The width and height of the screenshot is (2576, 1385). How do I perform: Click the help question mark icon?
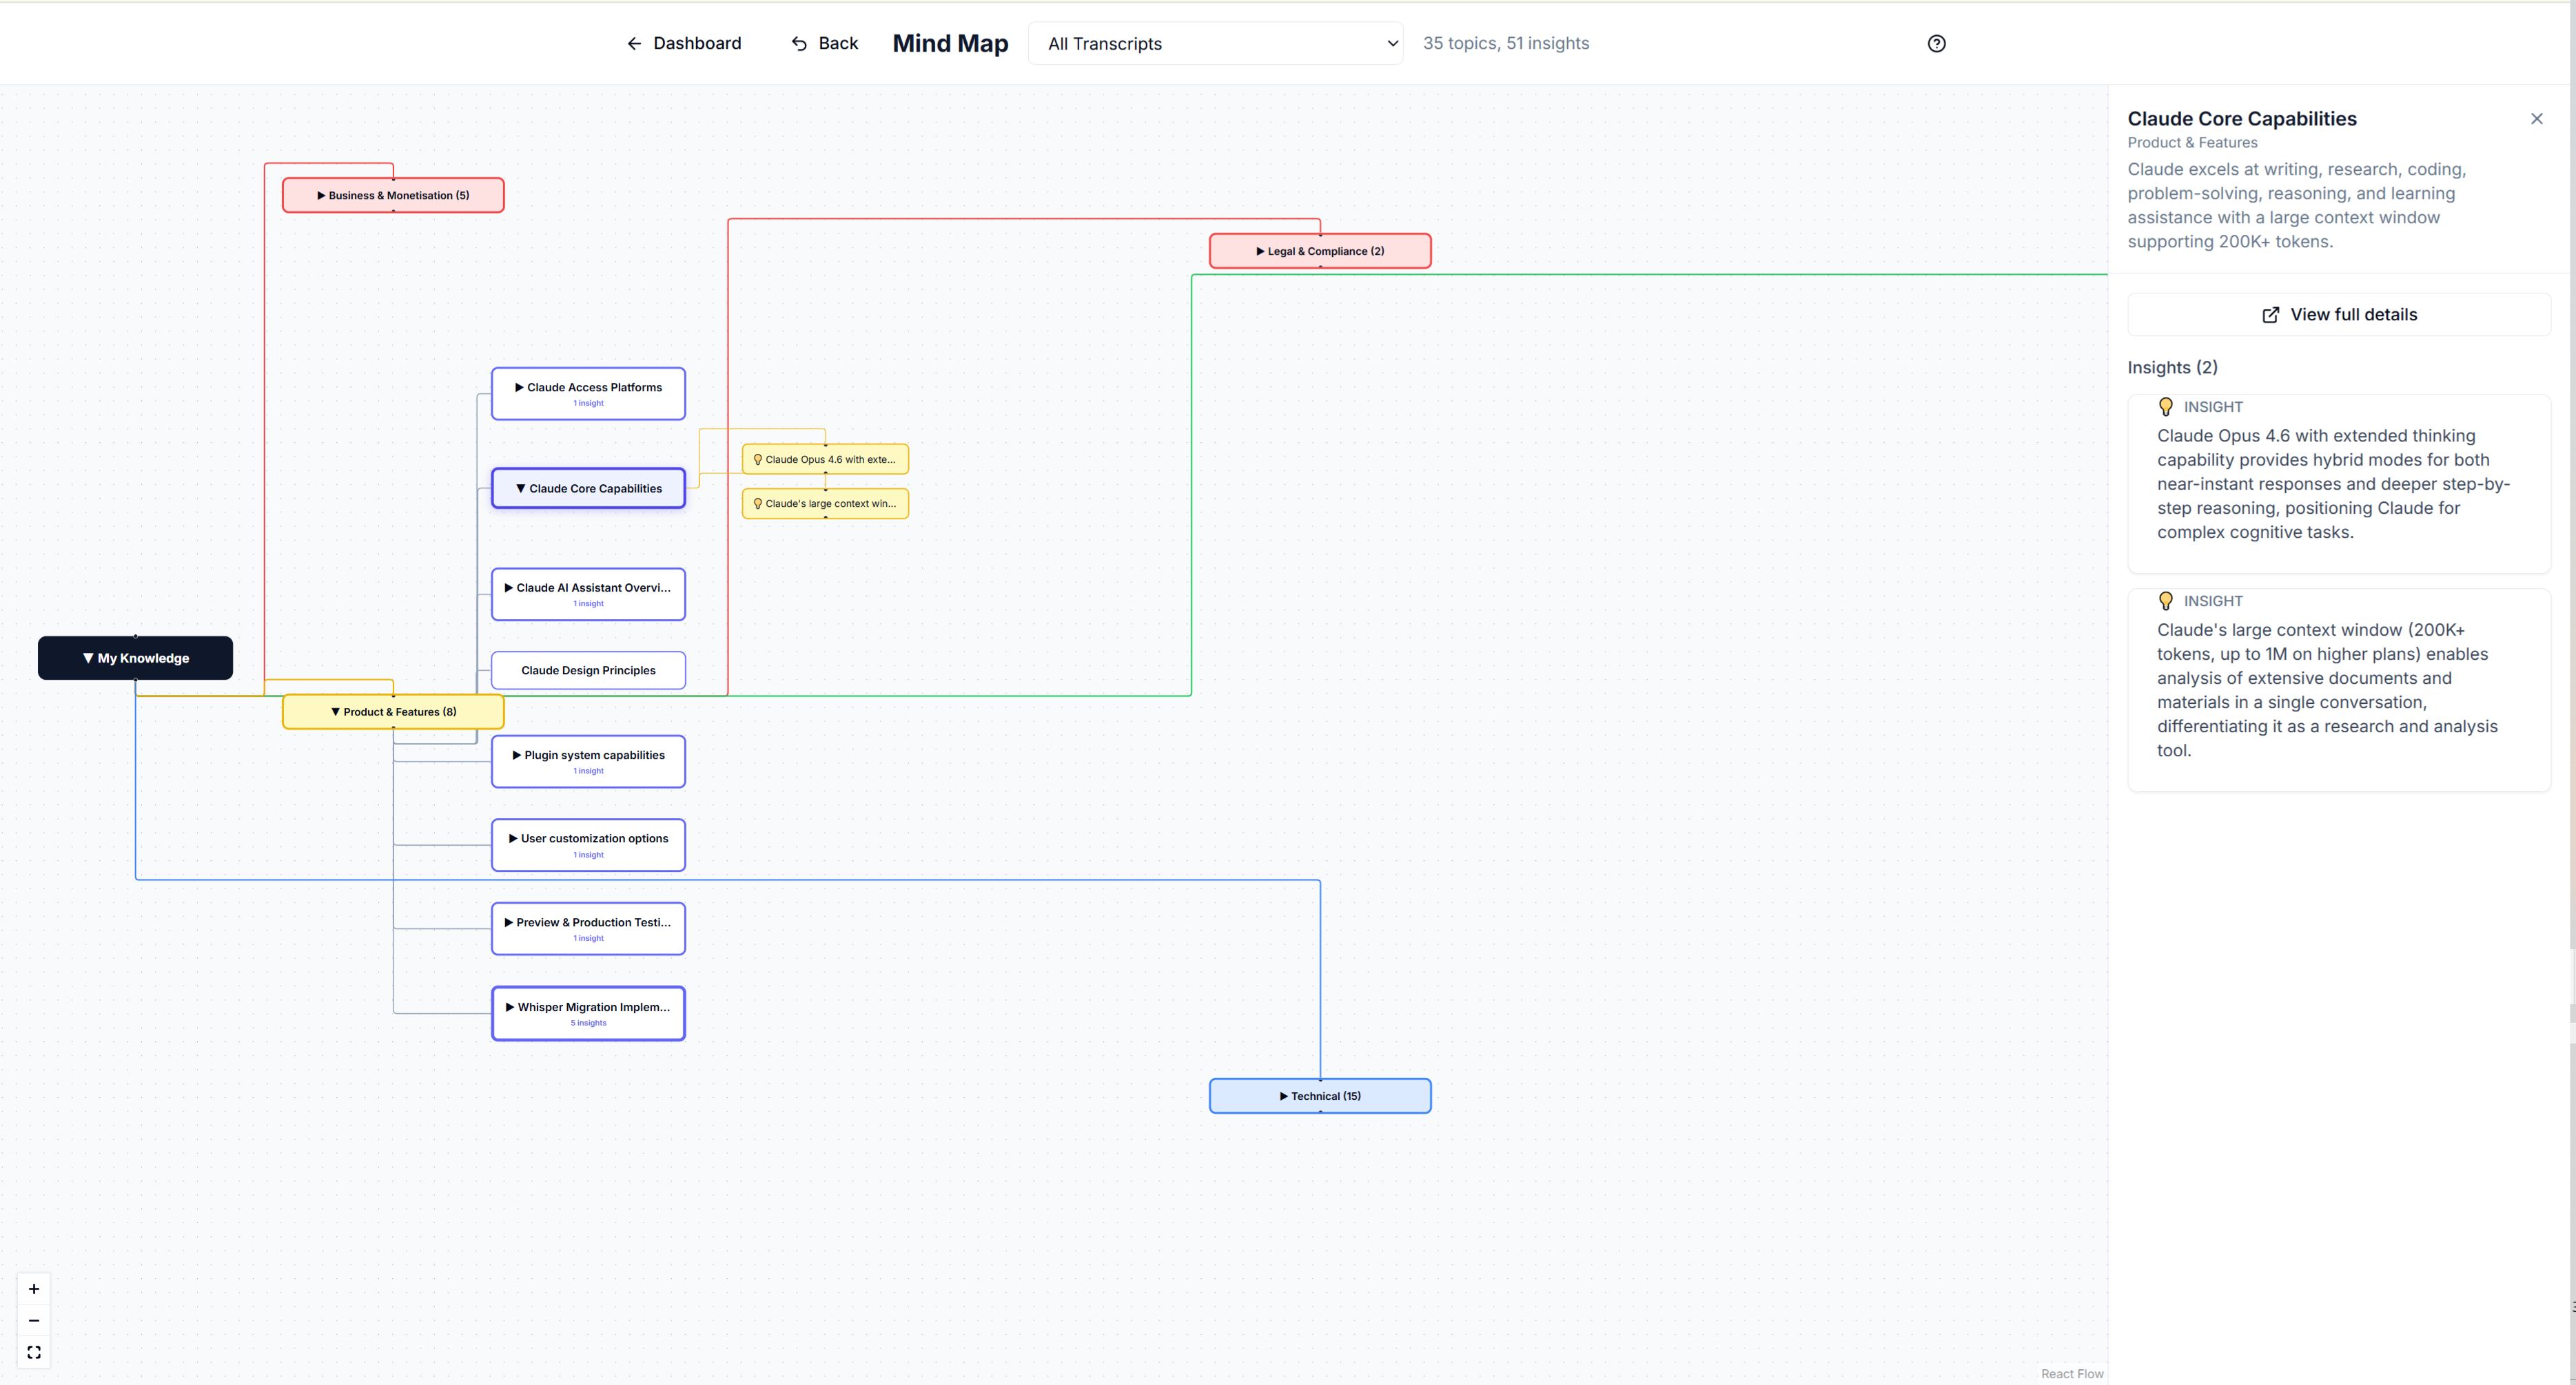pyautogui.click(x=1936, y=43)
